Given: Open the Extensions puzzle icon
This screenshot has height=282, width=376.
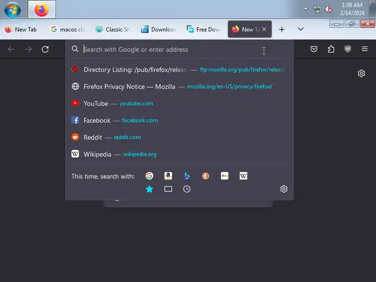Looking at the screenshot, I should [x=331, y=49].
